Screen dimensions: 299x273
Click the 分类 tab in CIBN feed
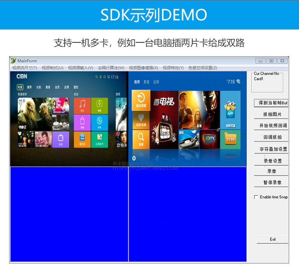click(x=39, y=87)
